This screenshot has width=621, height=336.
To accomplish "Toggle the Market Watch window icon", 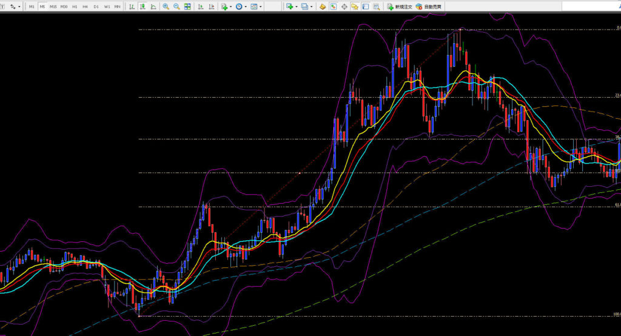I will click(x=334, y=6).
